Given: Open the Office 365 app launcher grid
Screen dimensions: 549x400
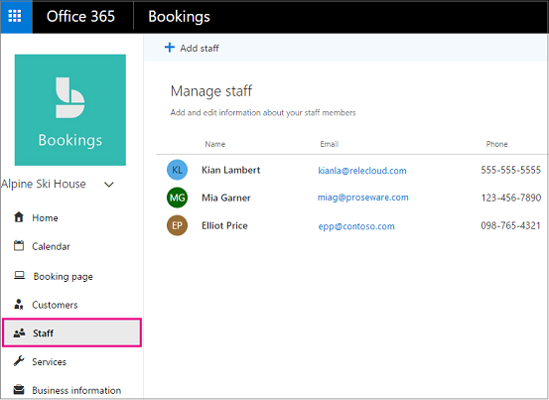Looking at the screenshot, I should pos(16,17).
